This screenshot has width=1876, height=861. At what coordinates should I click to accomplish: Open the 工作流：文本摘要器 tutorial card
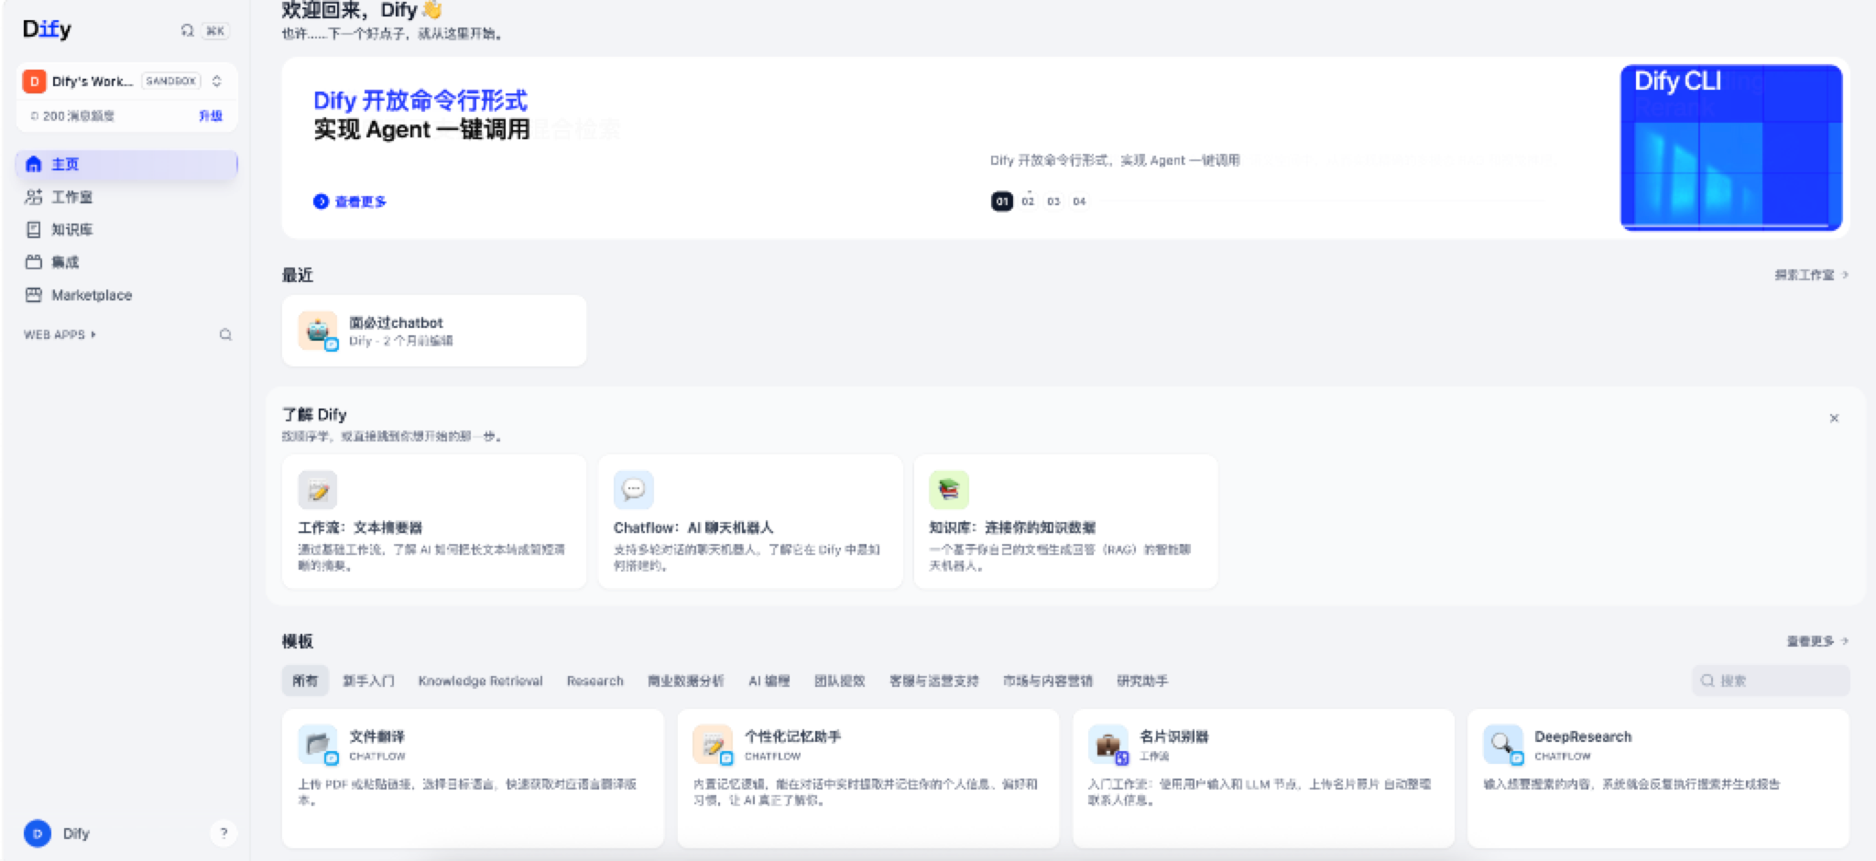tap(434, 521)
